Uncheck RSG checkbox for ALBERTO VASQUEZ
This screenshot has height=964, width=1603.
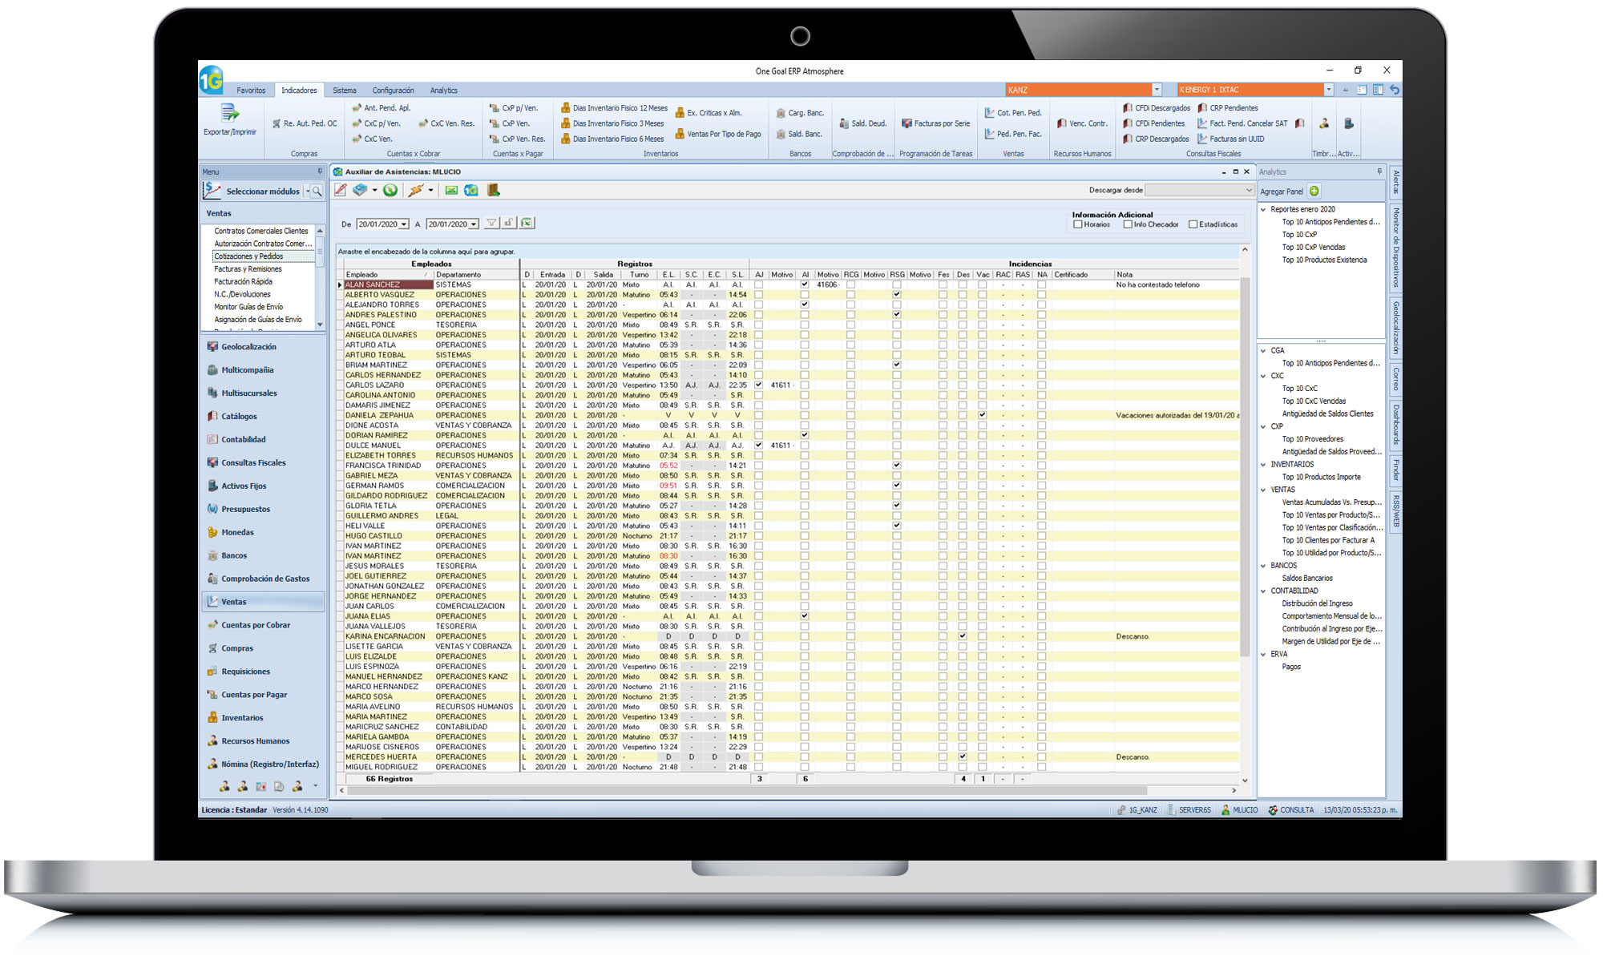tap(897, 295)
